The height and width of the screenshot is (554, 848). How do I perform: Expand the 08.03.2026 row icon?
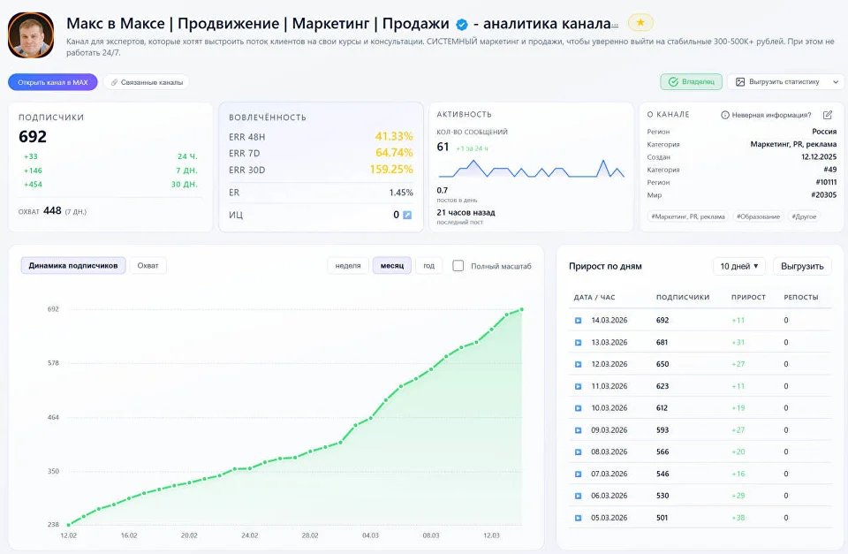578,452
